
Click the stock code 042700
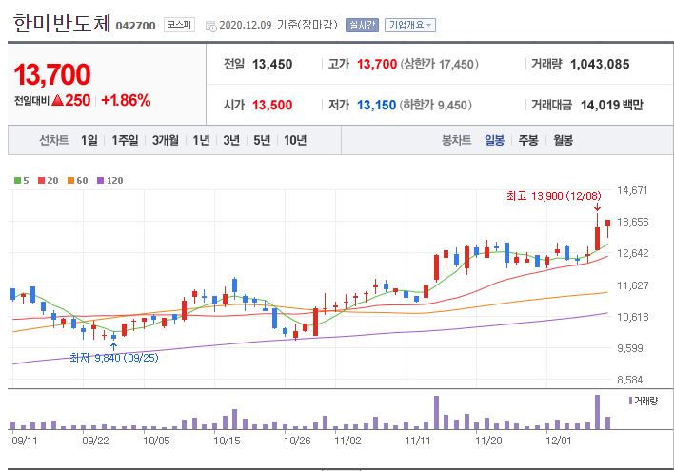135,26
